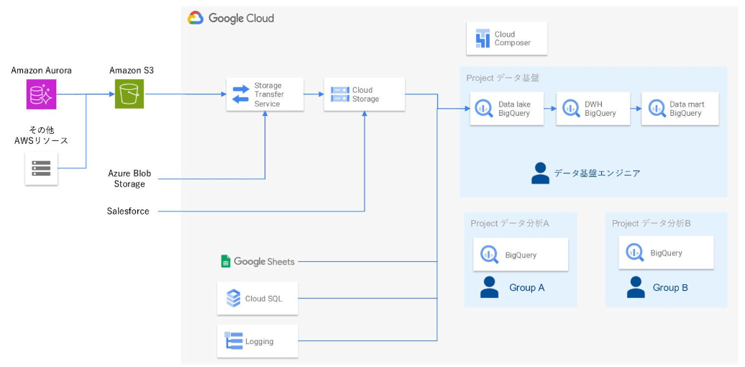Click the Data lake BigQuery icon
745x367 pixels.
tap(484, 109)
